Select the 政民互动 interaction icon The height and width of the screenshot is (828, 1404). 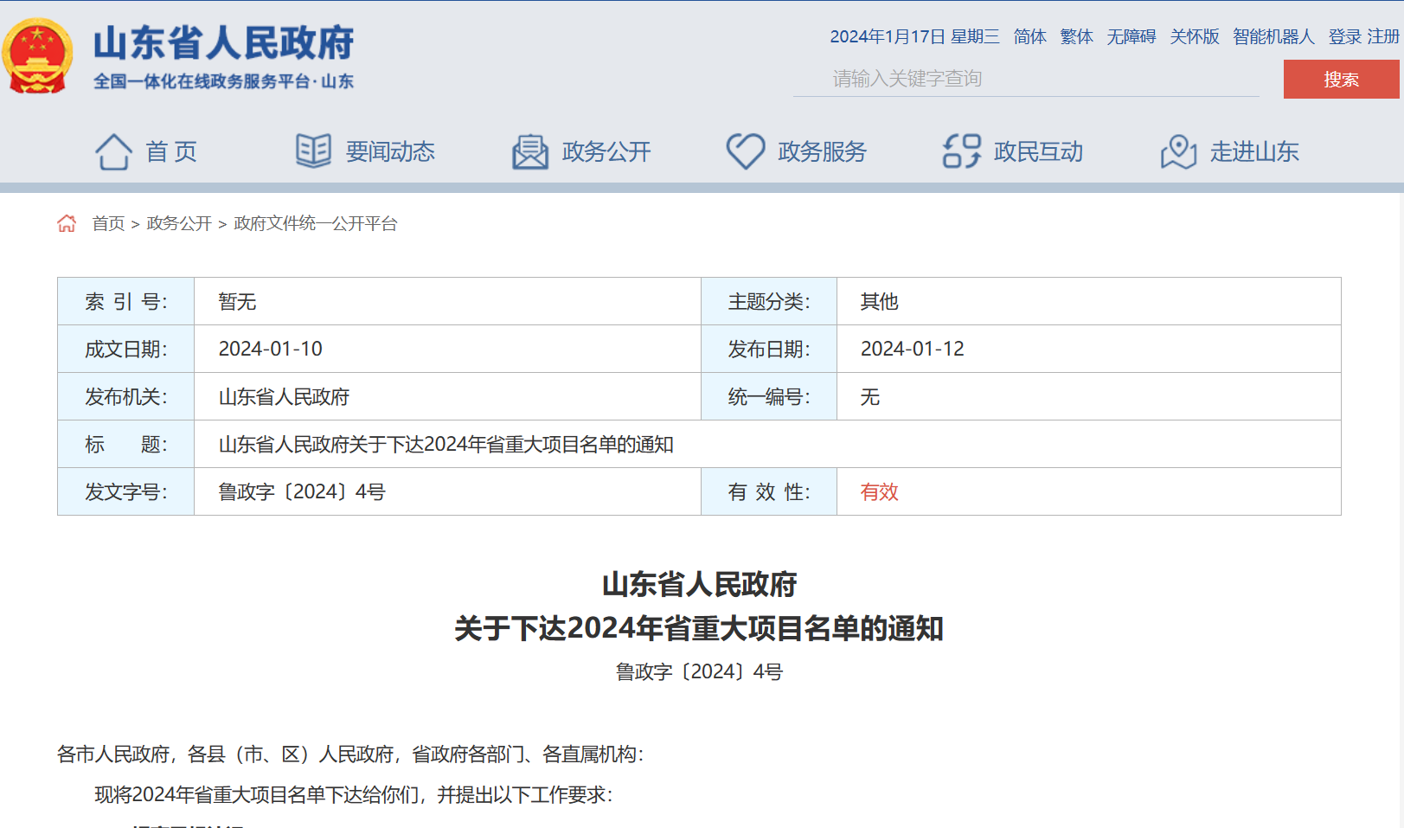point(960,150)
